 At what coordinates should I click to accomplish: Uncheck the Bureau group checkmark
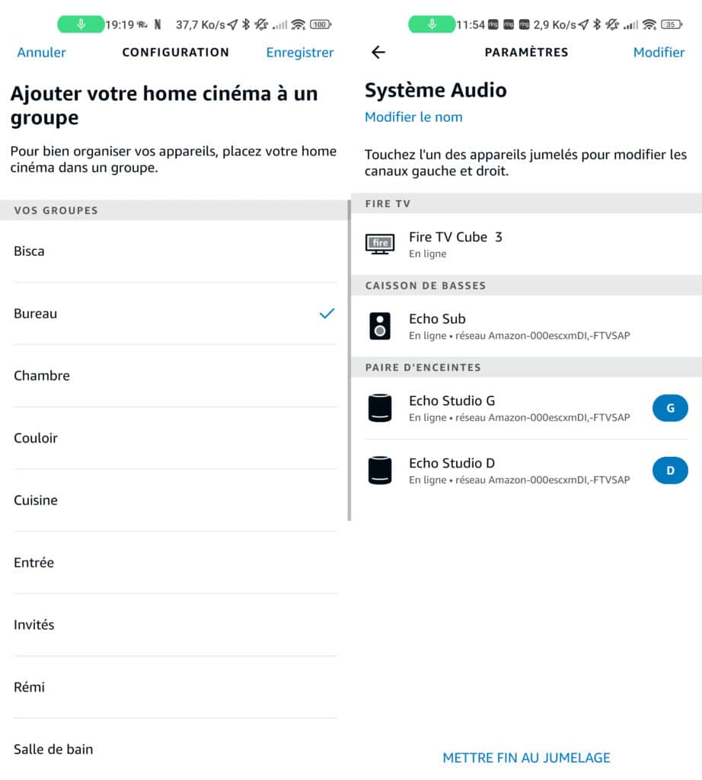(327, 313)
